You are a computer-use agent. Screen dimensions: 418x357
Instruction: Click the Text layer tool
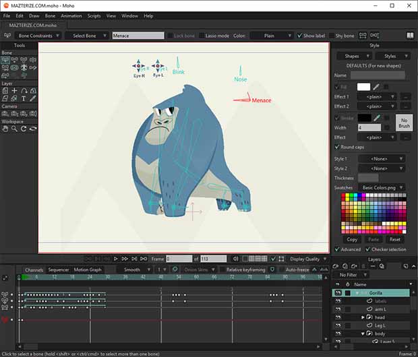tap(24, 98)
